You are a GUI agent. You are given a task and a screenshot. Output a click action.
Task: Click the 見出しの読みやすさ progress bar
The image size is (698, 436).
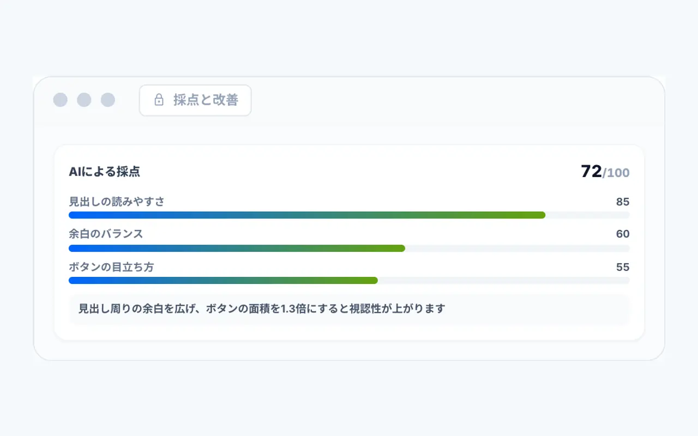tap(349, 215)
